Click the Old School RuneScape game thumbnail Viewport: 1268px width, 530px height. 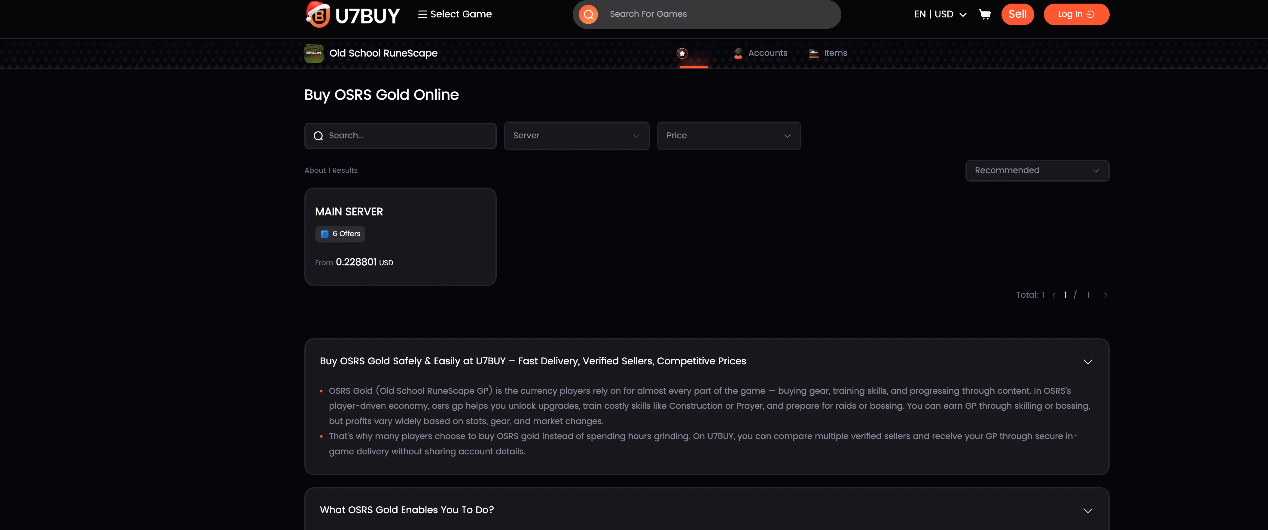click(314, 53)
